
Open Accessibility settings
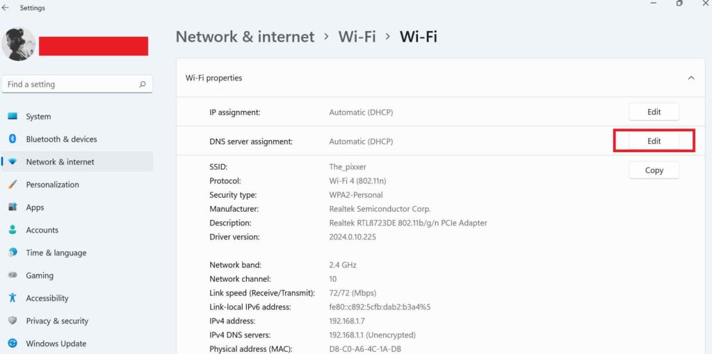pyautogui.click(x=47, y=298)
